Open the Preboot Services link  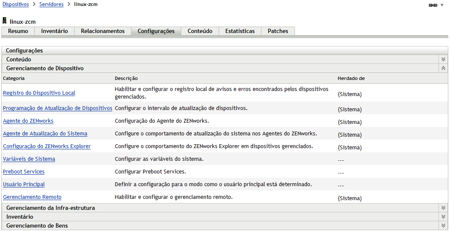[24, 172]
